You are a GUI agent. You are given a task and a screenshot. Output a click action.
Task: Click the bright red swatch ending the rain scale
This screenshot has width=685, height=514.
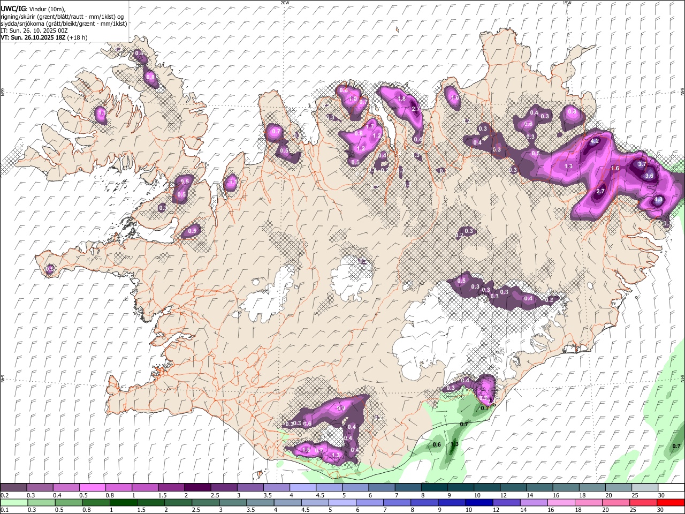click(x=671, y=502)
